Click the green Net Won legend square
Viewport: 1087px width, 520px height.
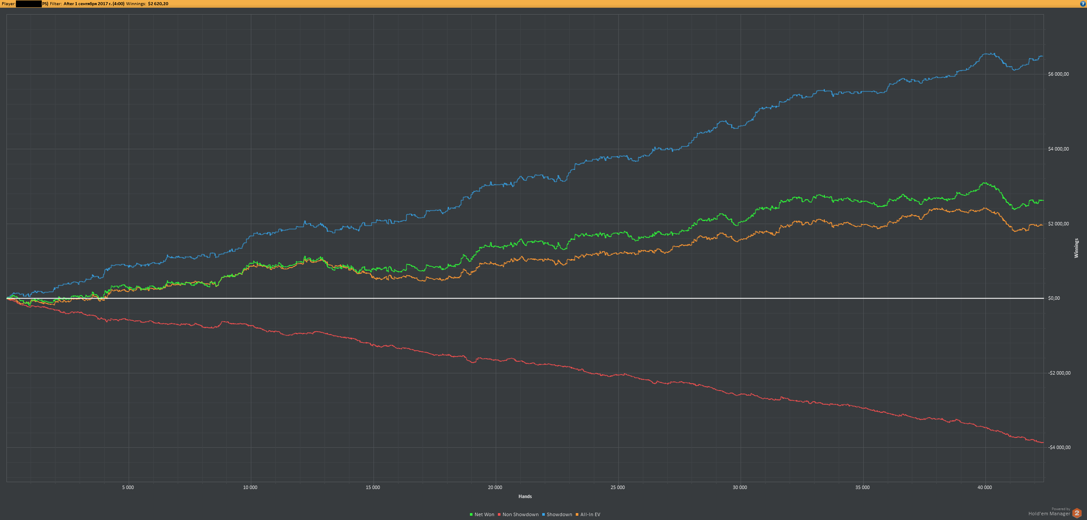[x=471, y=514]
